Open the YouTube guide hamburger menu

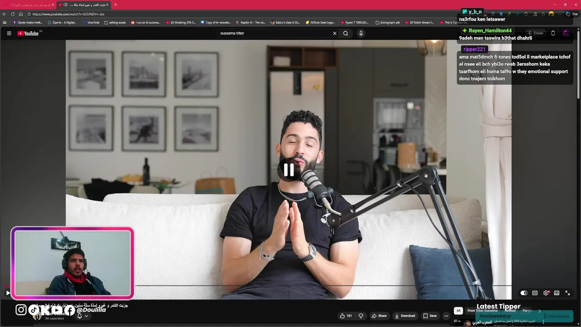coord(9,33)
